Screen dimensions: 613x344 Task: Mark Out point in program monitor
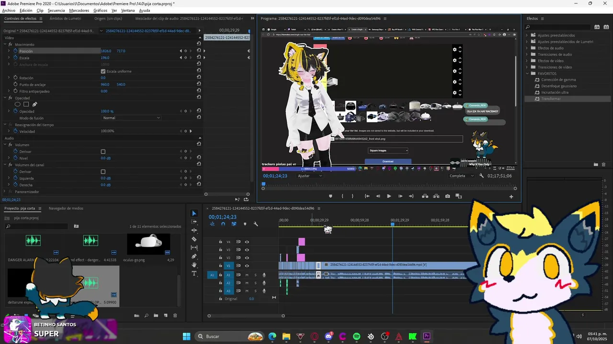click(x=353, y=196)
